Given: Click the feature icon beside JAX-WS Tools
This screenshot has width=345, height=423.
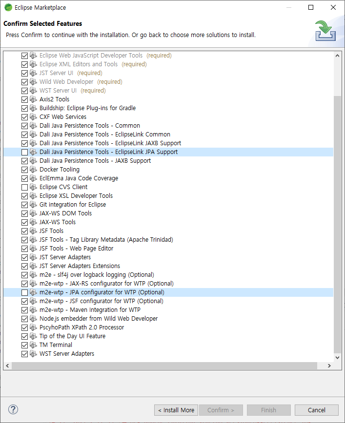Looking at the screenshot, I should click(x=33, y=222).
